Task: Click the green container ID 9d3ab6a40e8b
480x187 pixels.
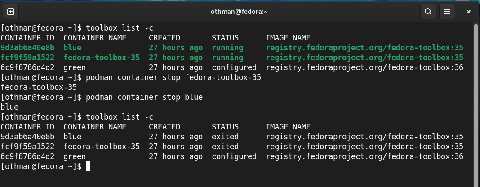Action: click(x=27, y=48)
